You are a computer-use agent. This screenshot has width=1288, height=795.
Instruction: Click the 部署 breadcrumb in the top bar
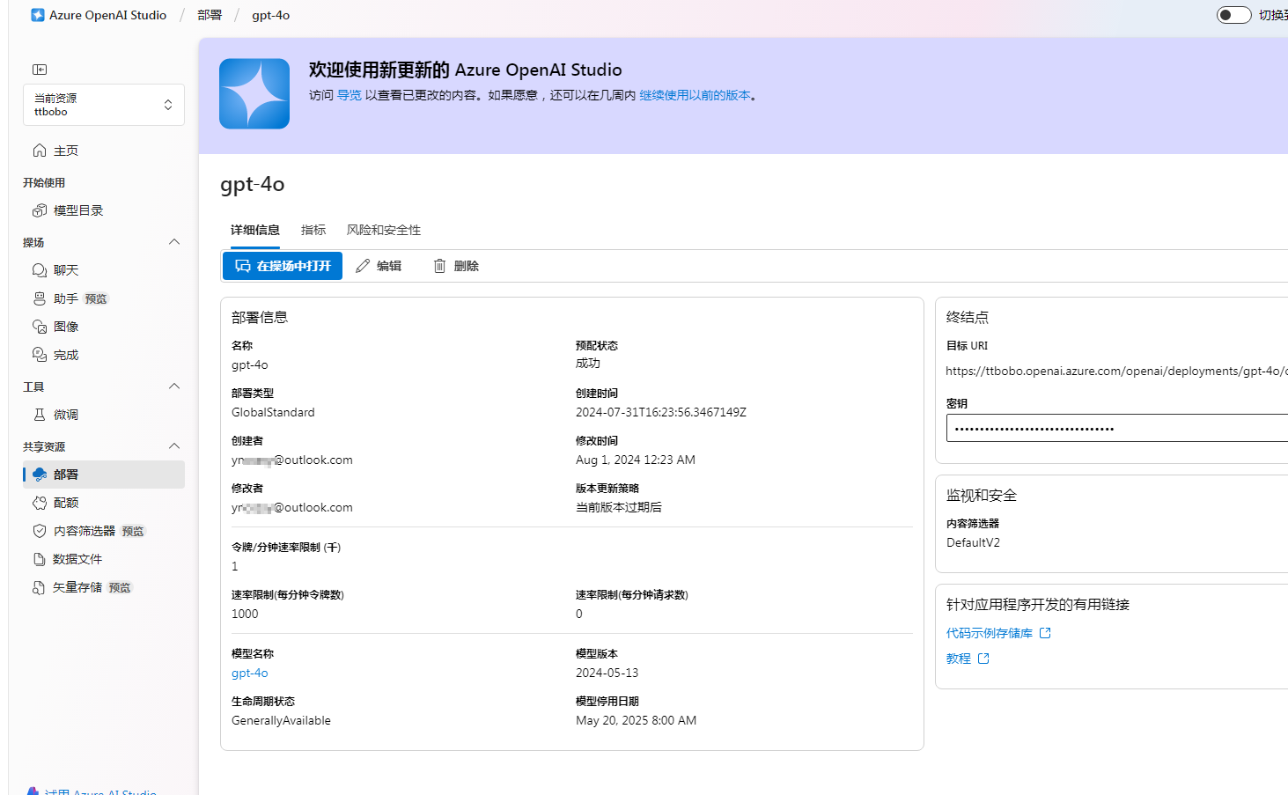(x=210, y=15)
